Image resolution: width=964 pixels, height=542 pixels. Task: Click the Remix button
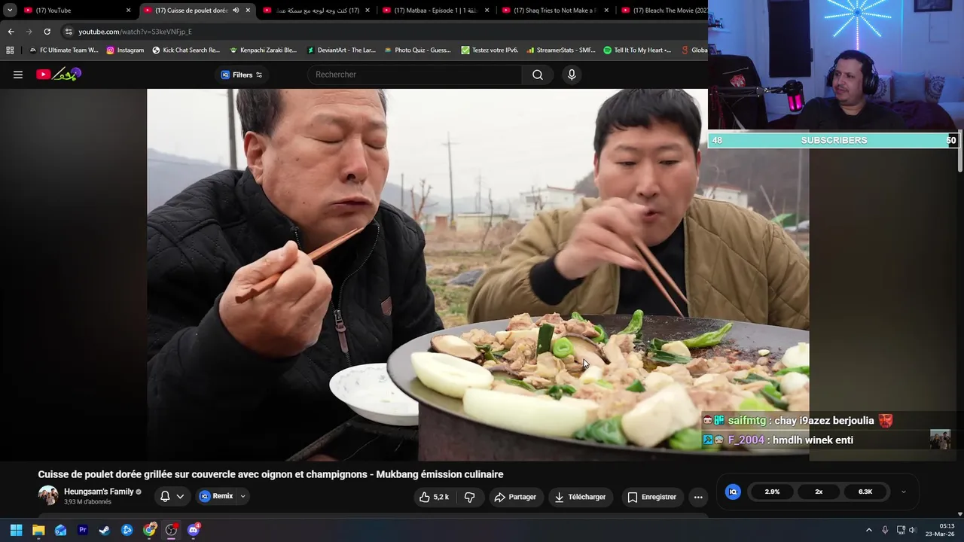click(x=217, y=496)
